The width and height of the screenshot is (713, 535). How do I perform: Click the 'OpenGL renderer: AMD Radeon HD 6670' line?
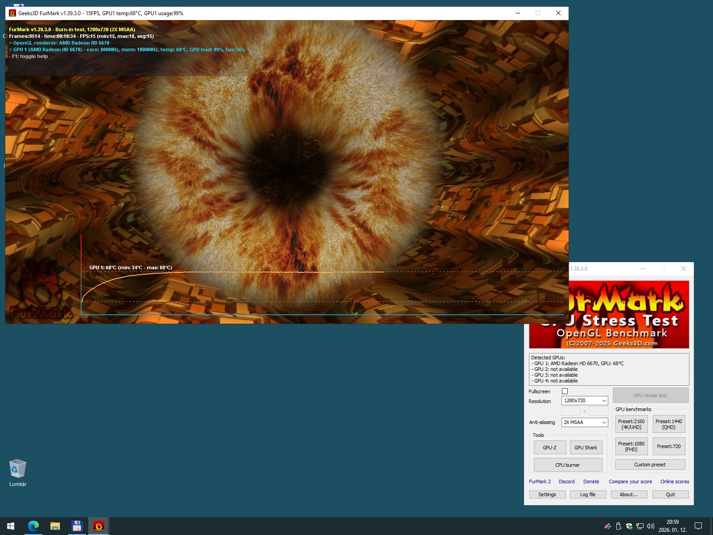pos(59,43)
